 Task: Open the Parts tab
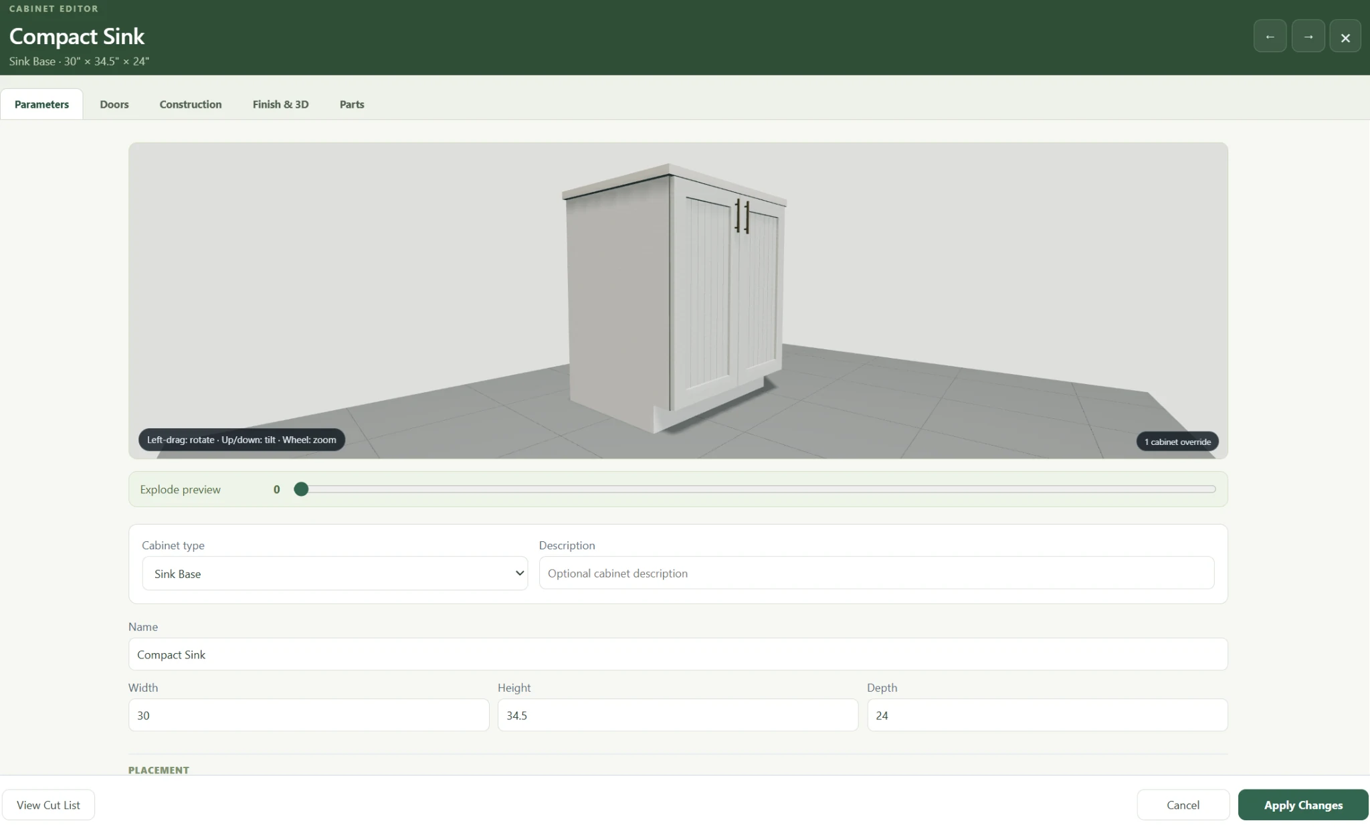(x=352, y=104)
